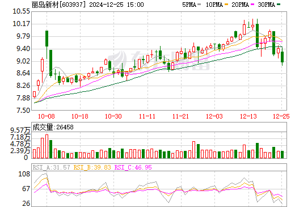Click the 11-21 date axis label
Image resolution: width=295 pixels, height=207 pixels.
(180, 116)
